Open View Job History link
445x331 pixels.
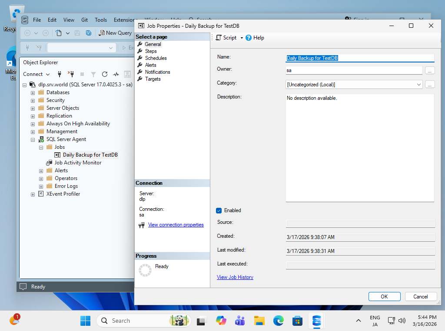(x=235, y=277)
